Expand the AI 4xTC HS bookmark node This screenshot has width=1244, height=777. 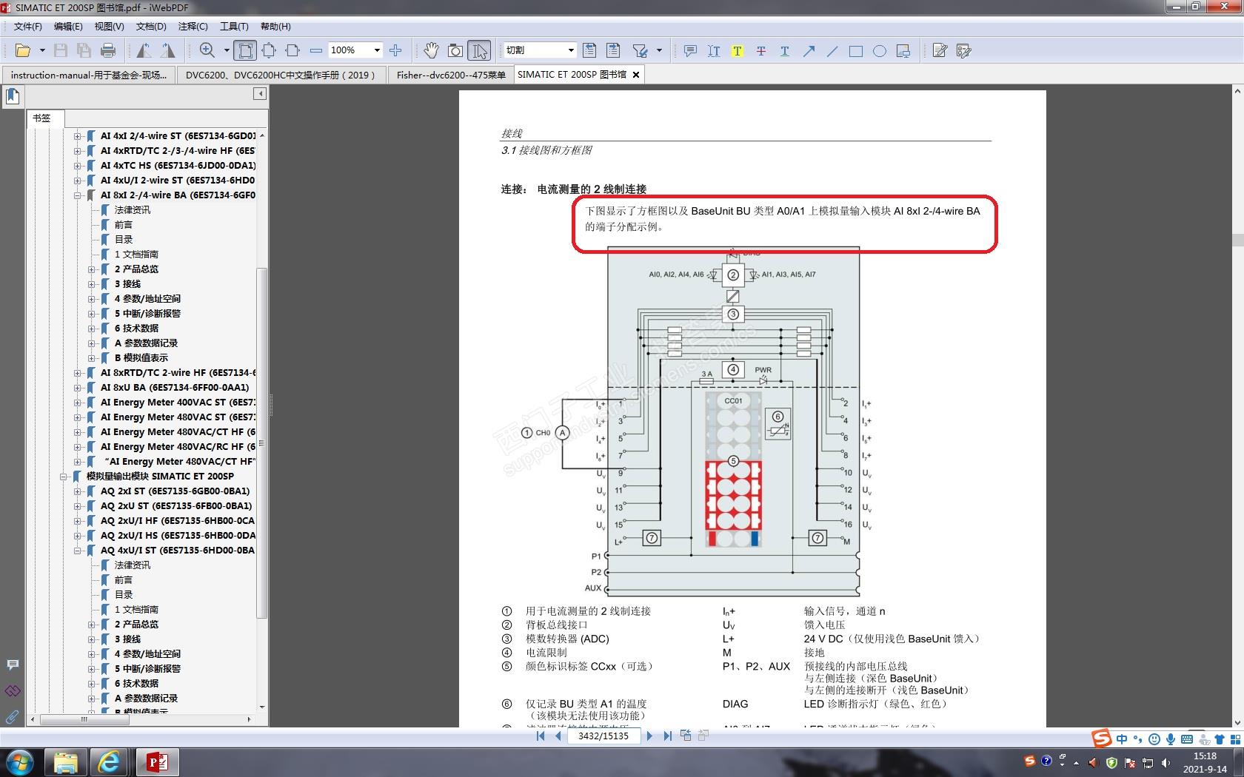tap(78, 166)
